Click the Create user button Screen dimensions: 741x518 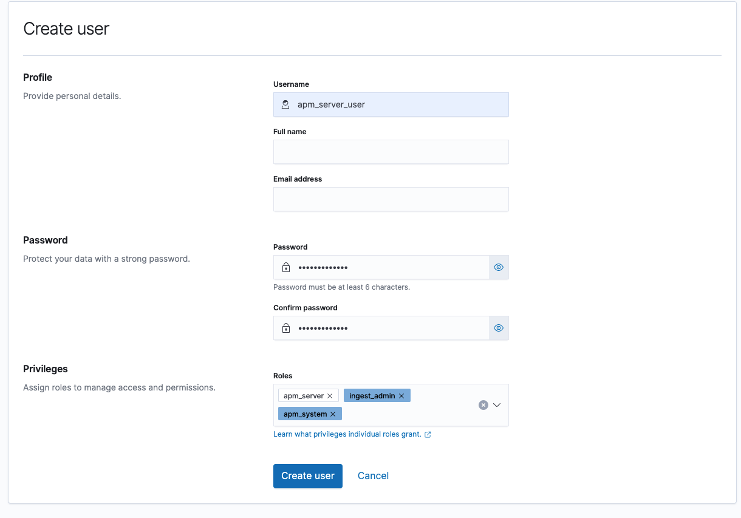(x=308, y=476)
